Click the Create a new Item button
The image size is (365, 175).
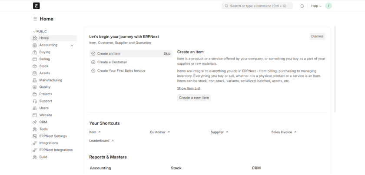[x=194, y=98]
